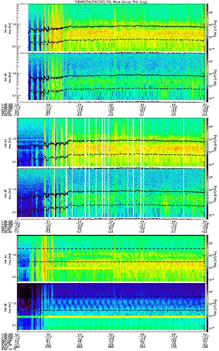
Task: Click the 0700 time tick label
Action: pyautogui.click(x=48, y=346)
